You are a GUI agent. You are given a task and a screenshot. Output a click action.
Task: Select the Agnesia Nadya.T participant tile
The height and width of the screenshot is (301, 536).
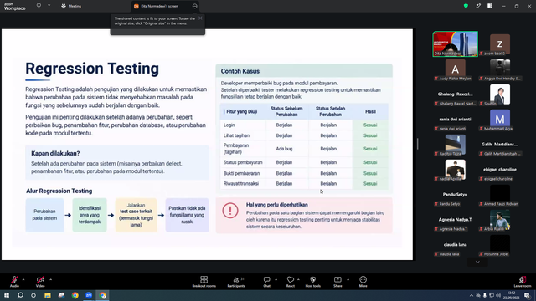(456, 220)
